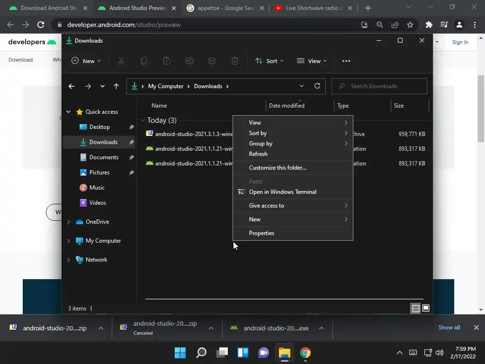The width and height of the screenshot is (485, 364).
Task: Open a new Chrome tab
Action: 368,8
